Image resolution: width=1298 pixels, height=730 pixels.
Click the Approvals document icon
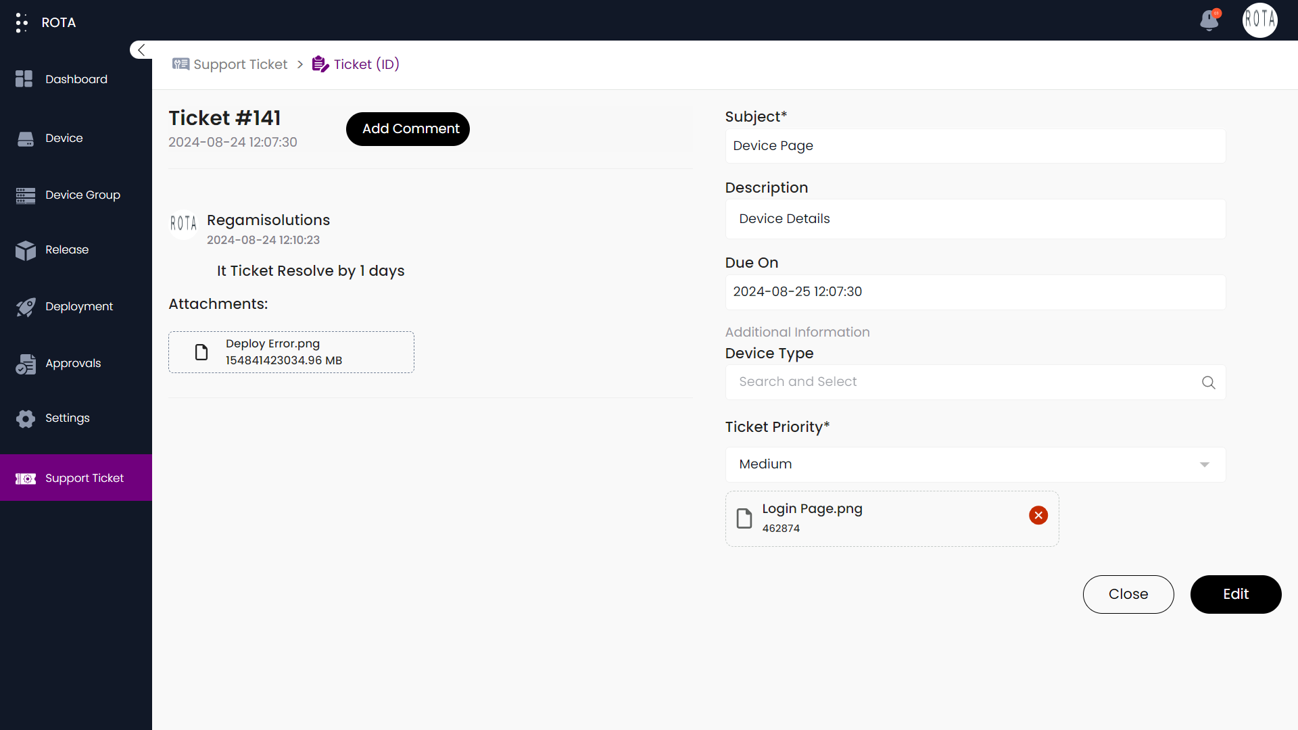pos(26,364)
